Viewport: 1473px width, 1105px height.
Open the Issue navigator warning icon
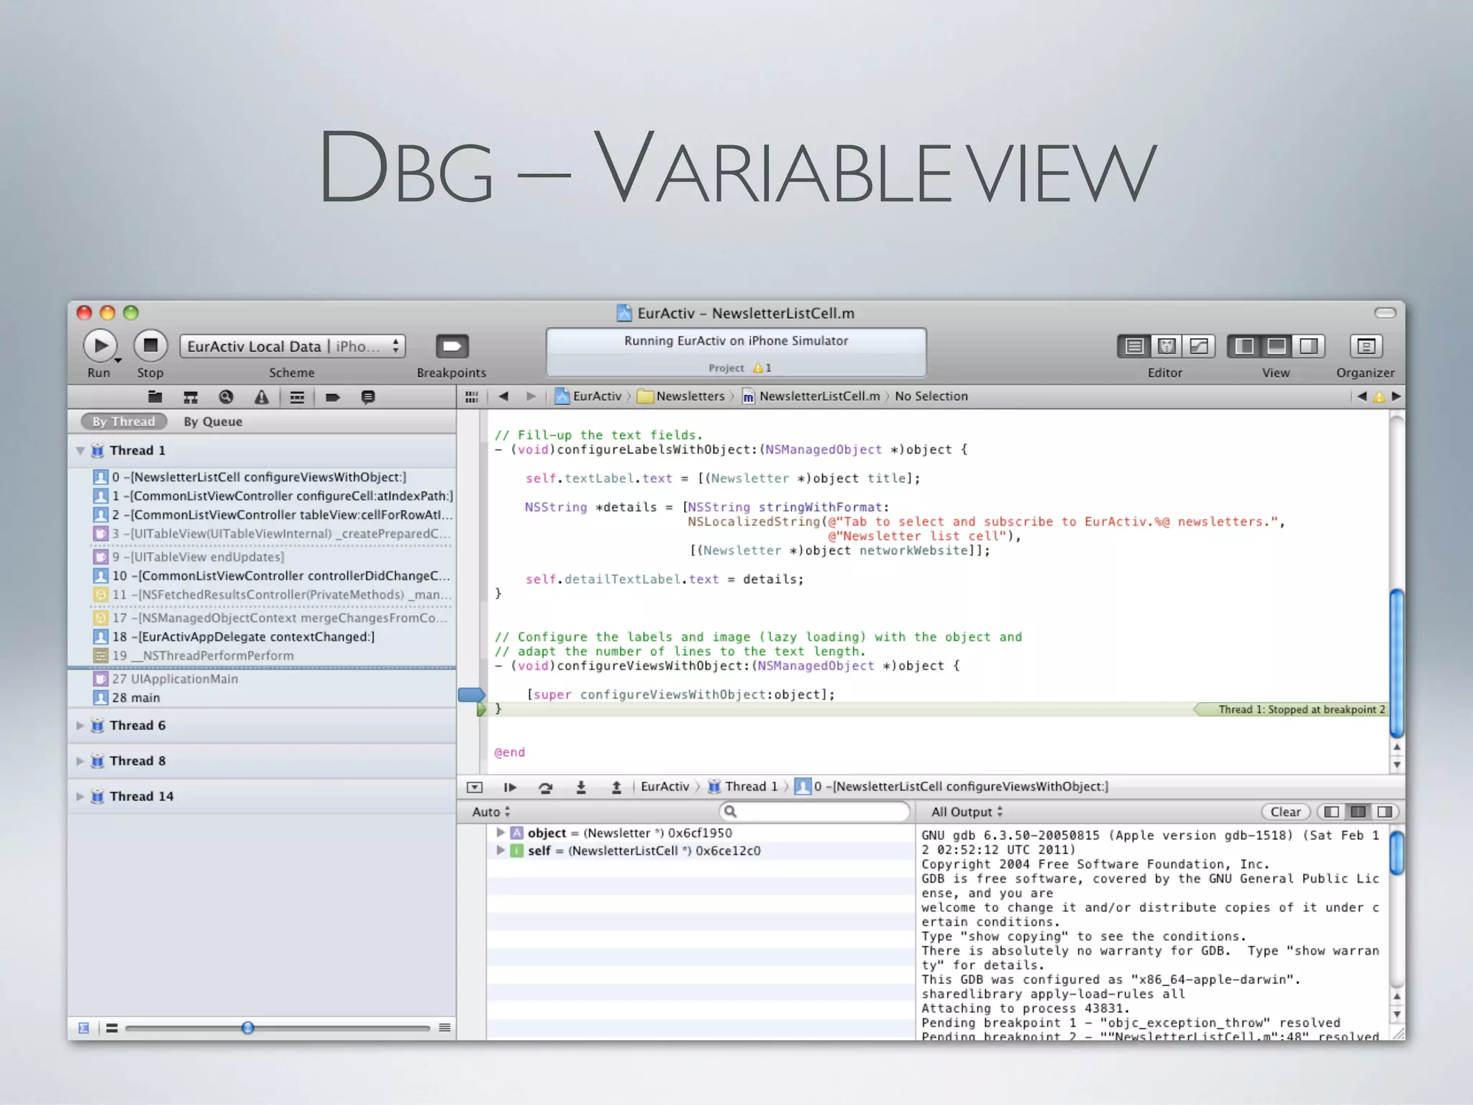261,397
